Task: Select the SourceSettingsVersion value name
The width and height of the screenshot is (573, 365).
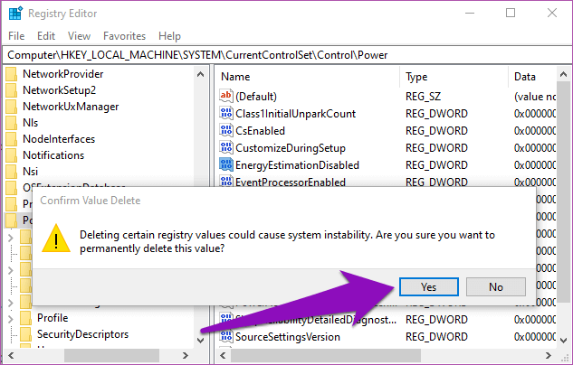Action: (288, 337)
